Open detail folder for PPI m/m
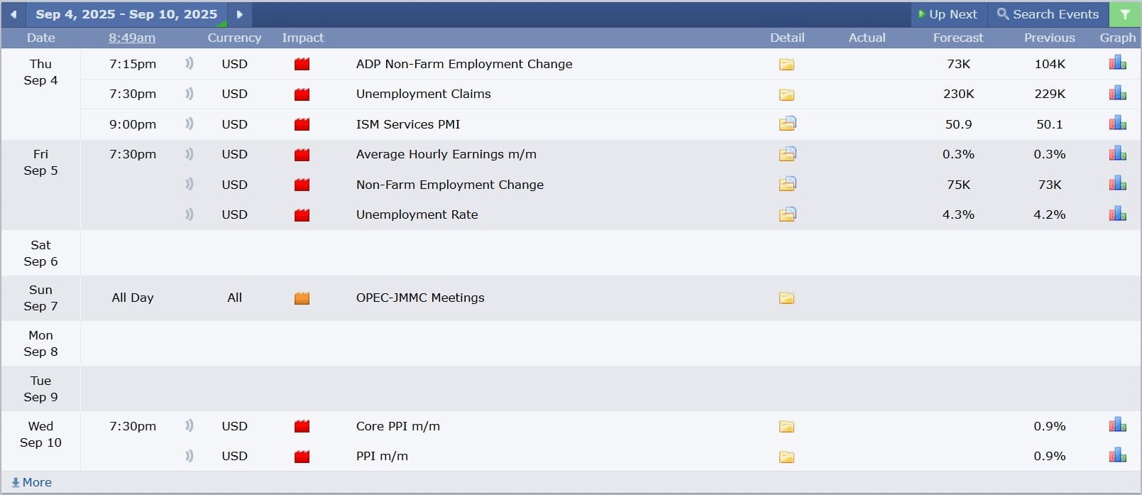 (786, 457)
